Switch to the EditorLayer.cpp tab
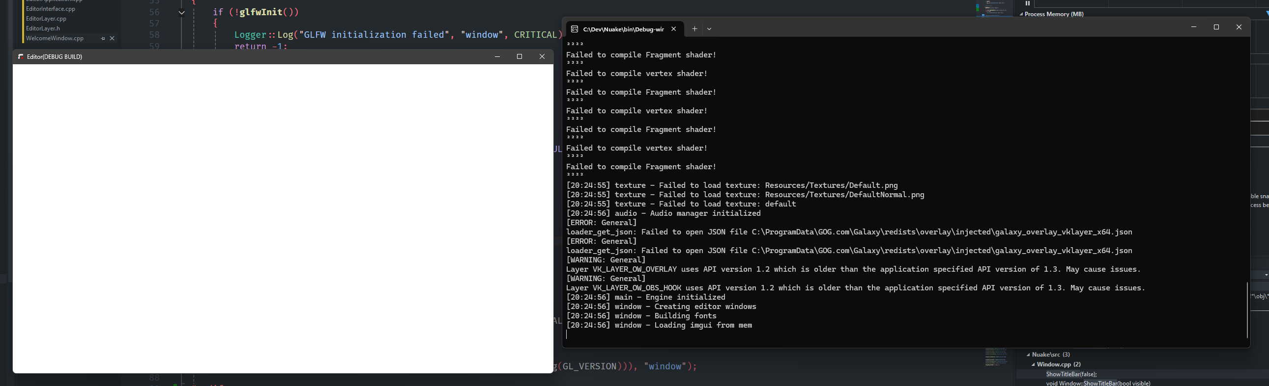This screenshot has height=386, width=1269. pyautogui.click(x=46, y=19)
